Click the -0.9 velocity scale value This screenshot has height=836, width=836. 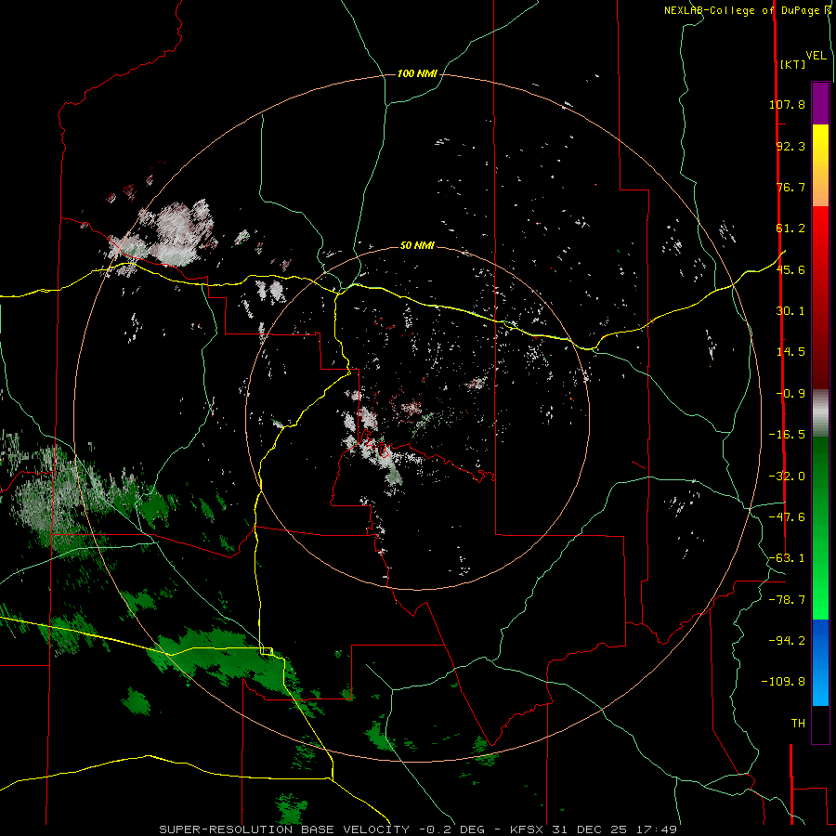(x=790, y=394)
